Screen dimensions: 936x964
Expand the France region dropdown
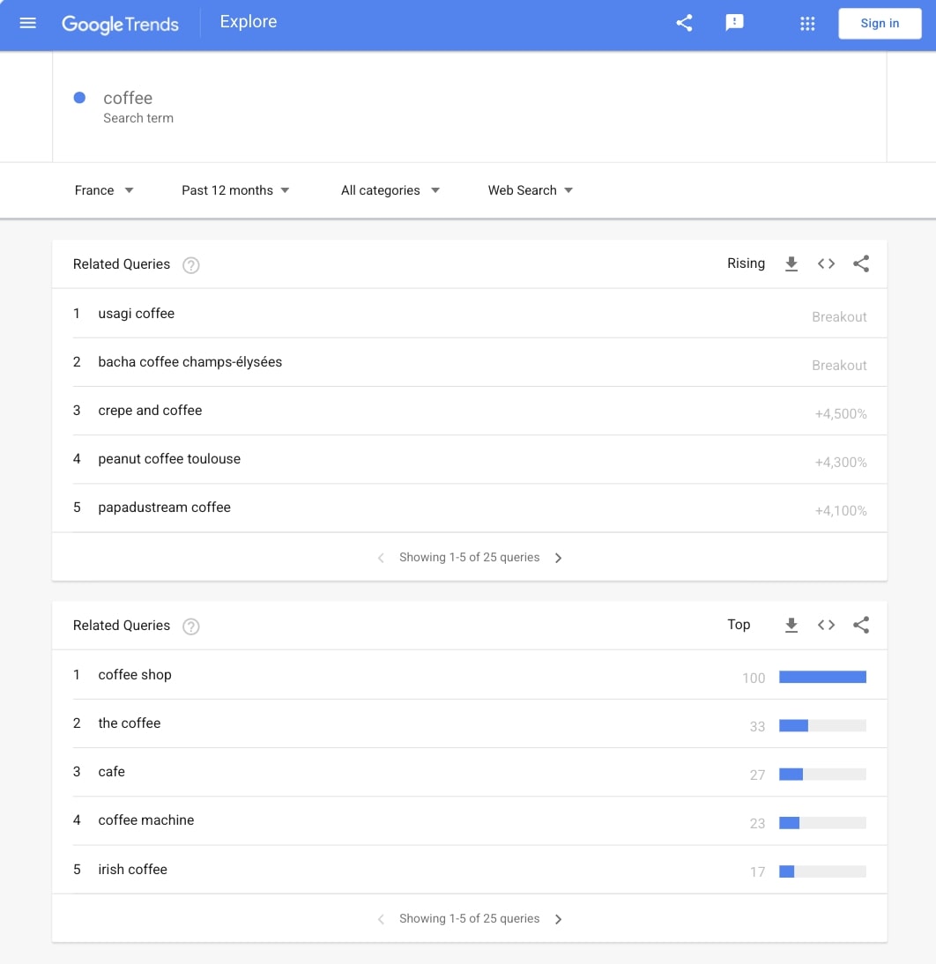(104, 190)
